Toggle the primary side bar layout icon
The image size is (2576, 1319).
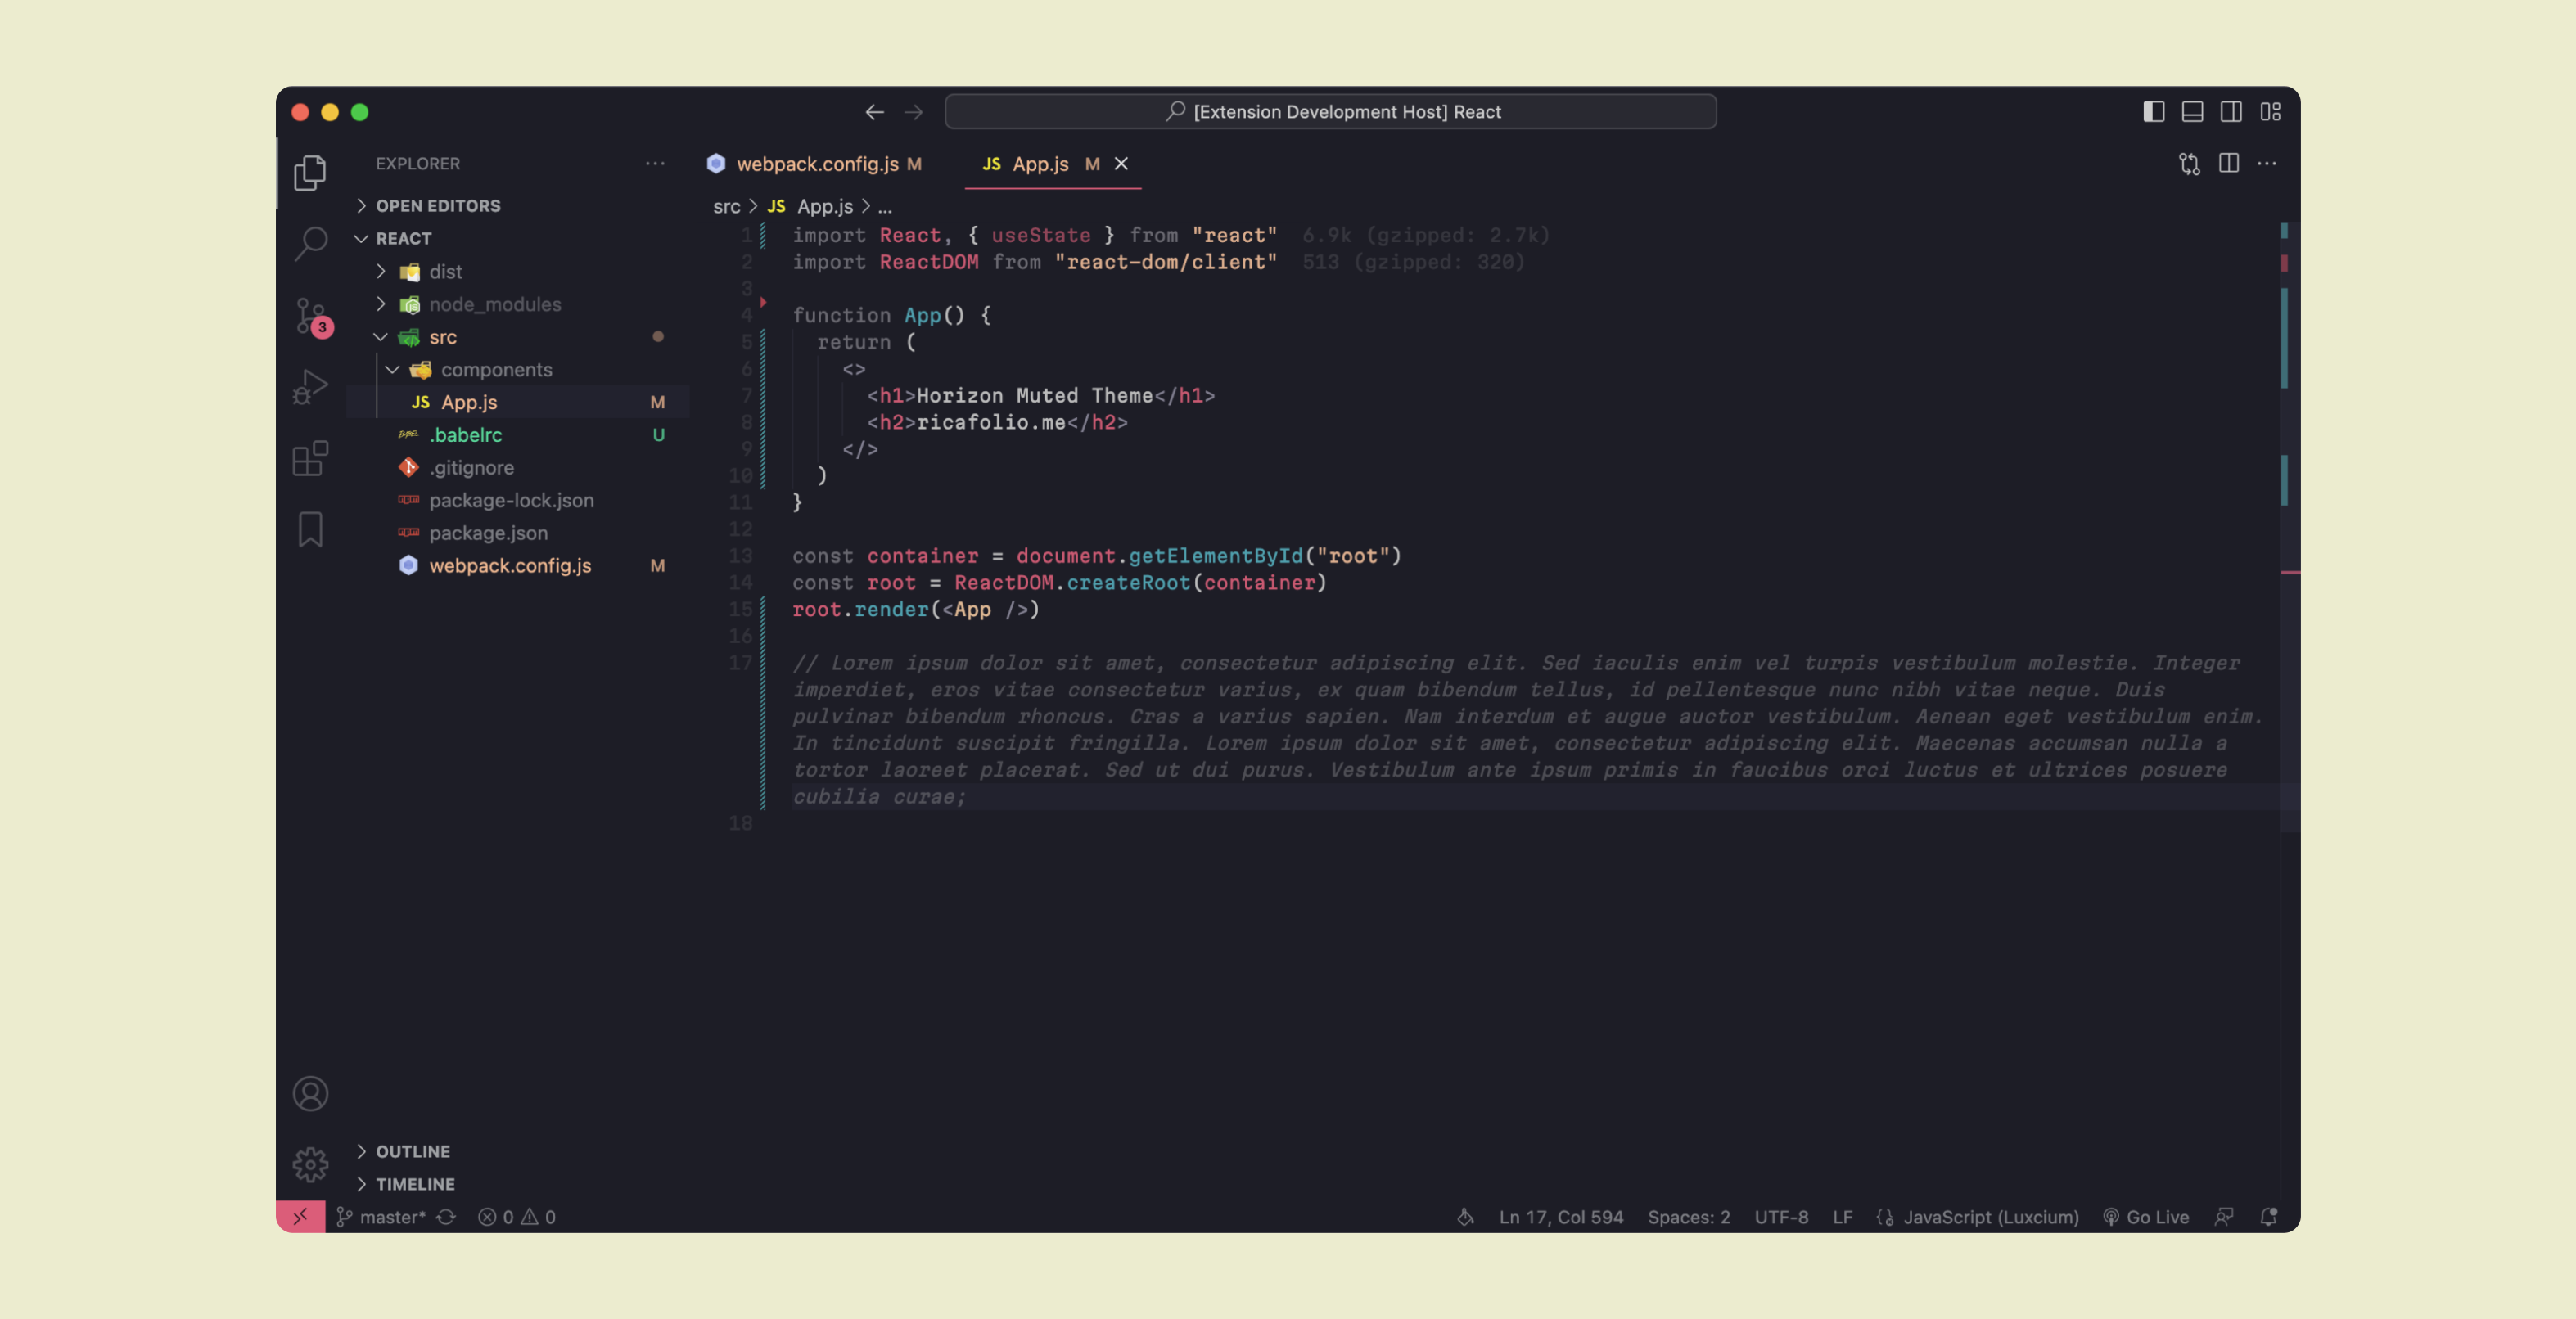pyautogui.click(x=2154, y=112)
